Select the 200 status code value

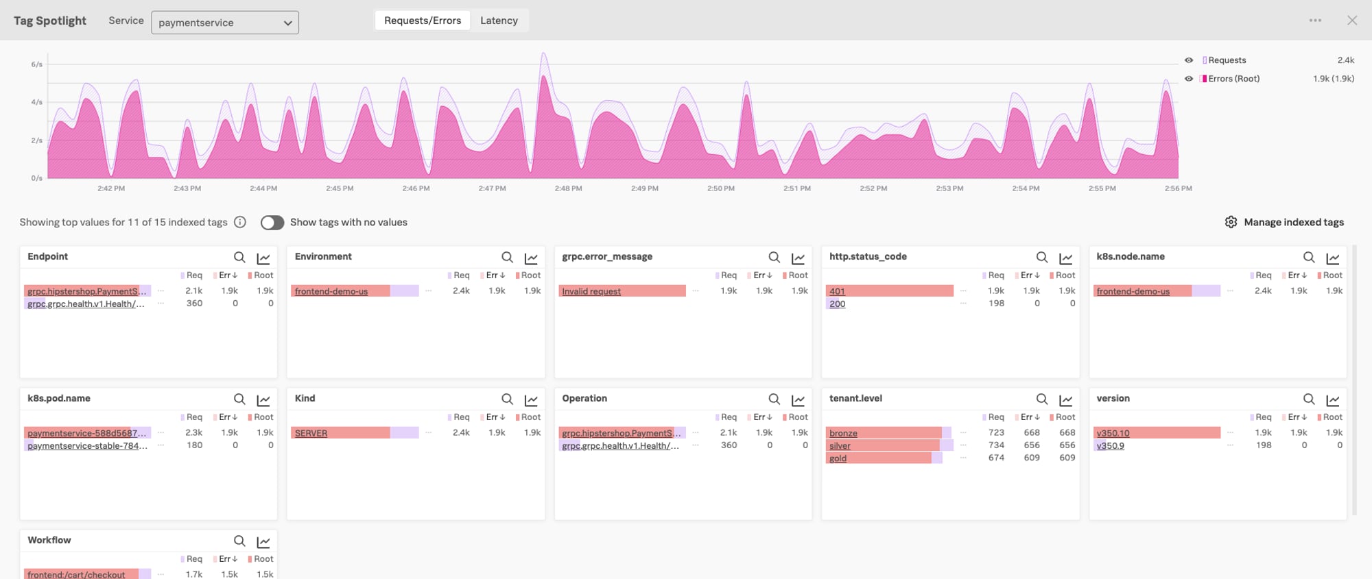[x=837, y=304]
